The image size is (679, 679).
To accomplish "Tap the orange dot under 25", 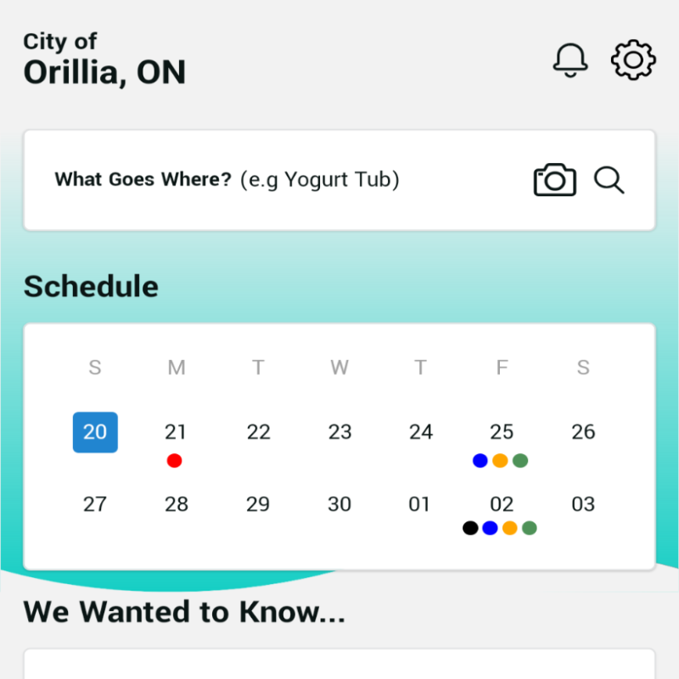I will (500, 460).
